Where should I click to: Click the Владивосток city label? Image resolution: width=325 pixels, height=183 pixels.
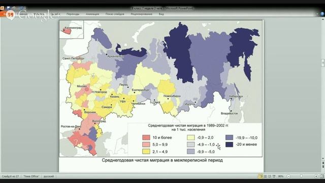point(229,113)
